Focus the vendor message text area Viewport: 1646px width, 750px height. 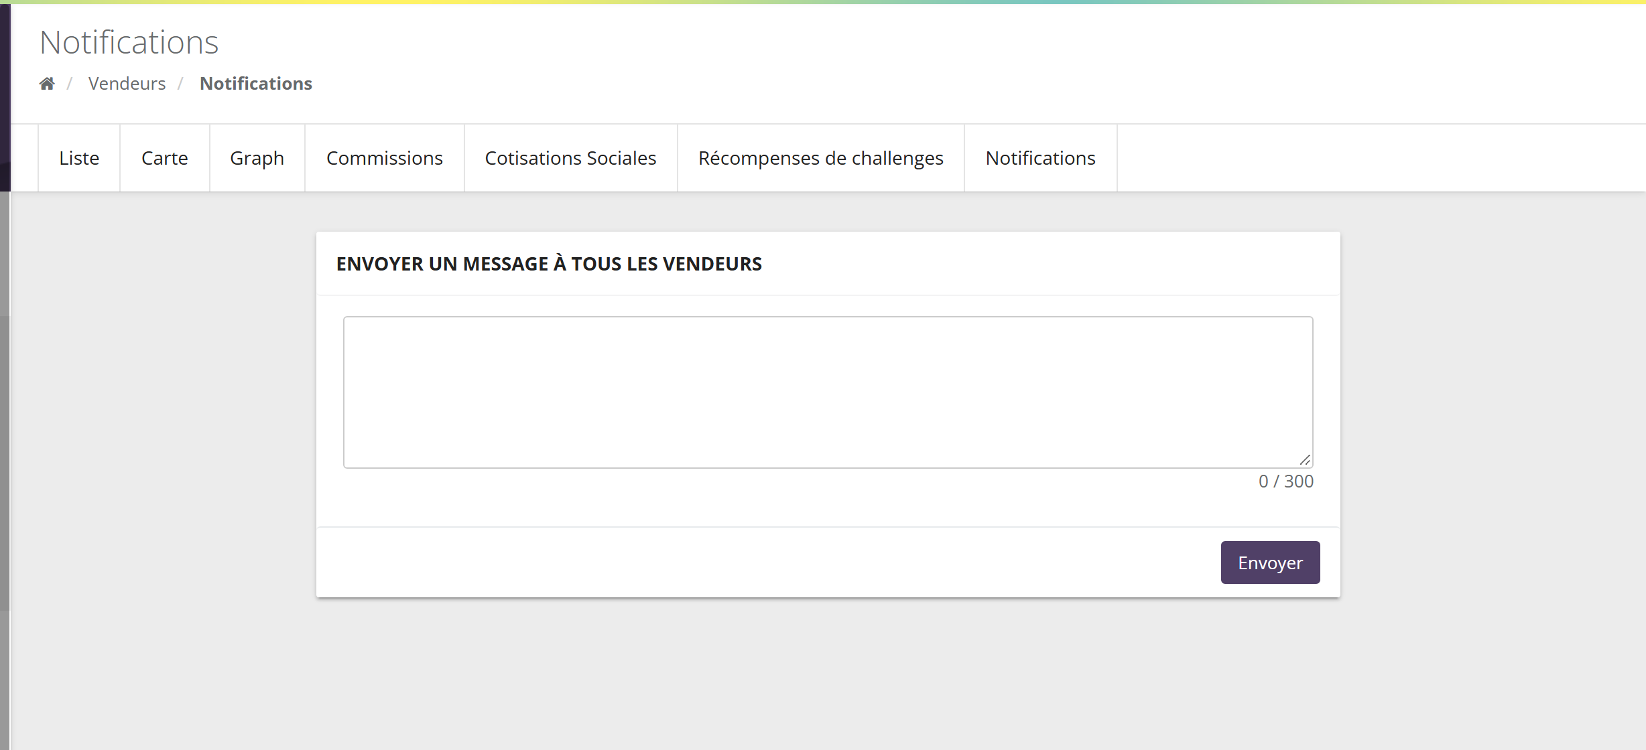pyautogui.click(x=828, y=392)
